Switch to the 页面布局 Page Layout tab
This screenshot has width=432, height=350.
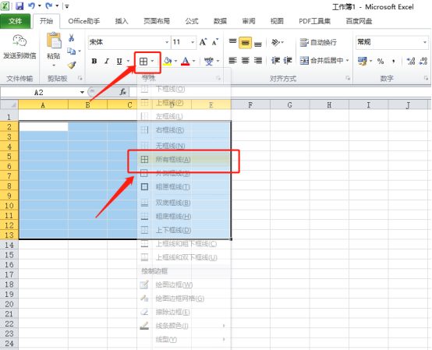coord(157,21)
